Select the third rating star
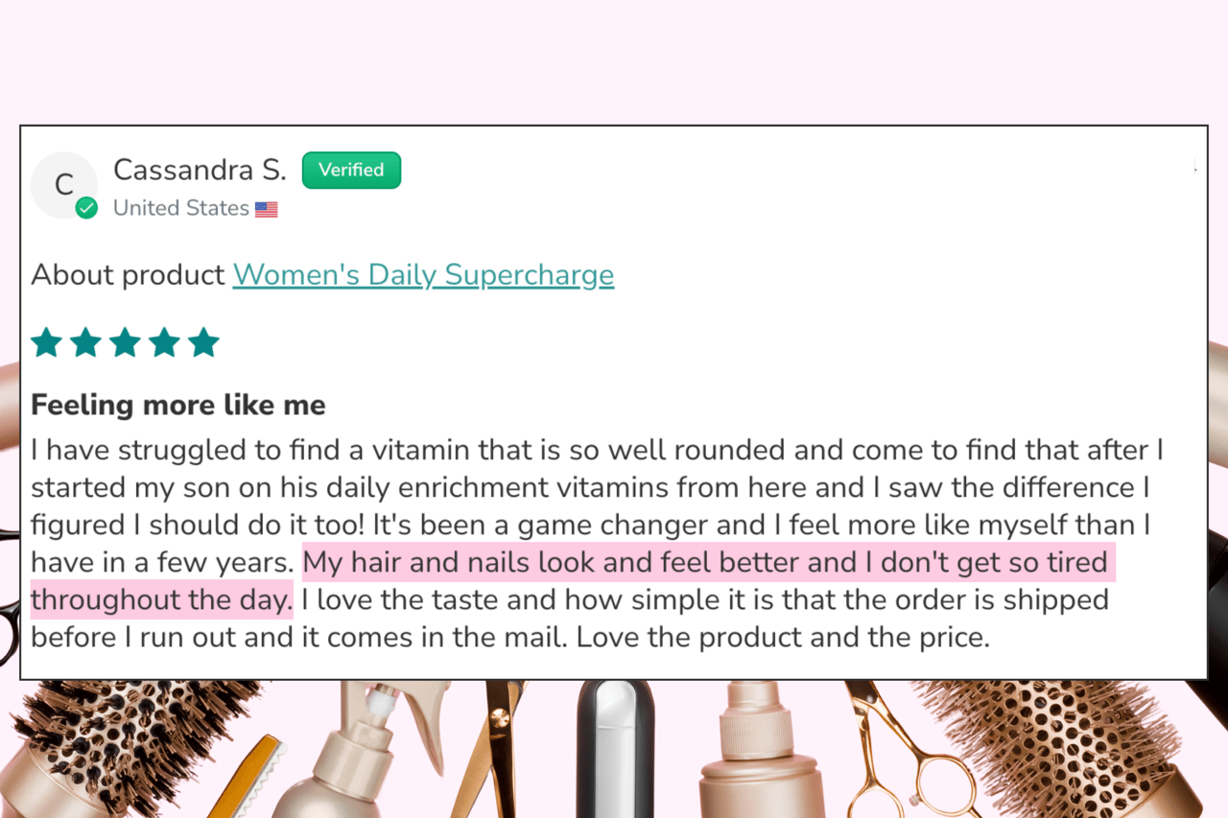 (125, 342)
